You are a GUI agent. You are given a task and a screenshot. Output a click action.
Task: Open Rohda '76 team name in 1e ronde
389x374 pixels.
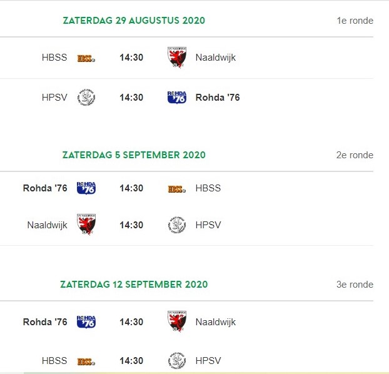[218, 98]
